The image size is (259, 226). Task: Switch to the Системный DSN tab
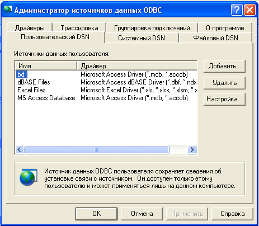(142, 38)
